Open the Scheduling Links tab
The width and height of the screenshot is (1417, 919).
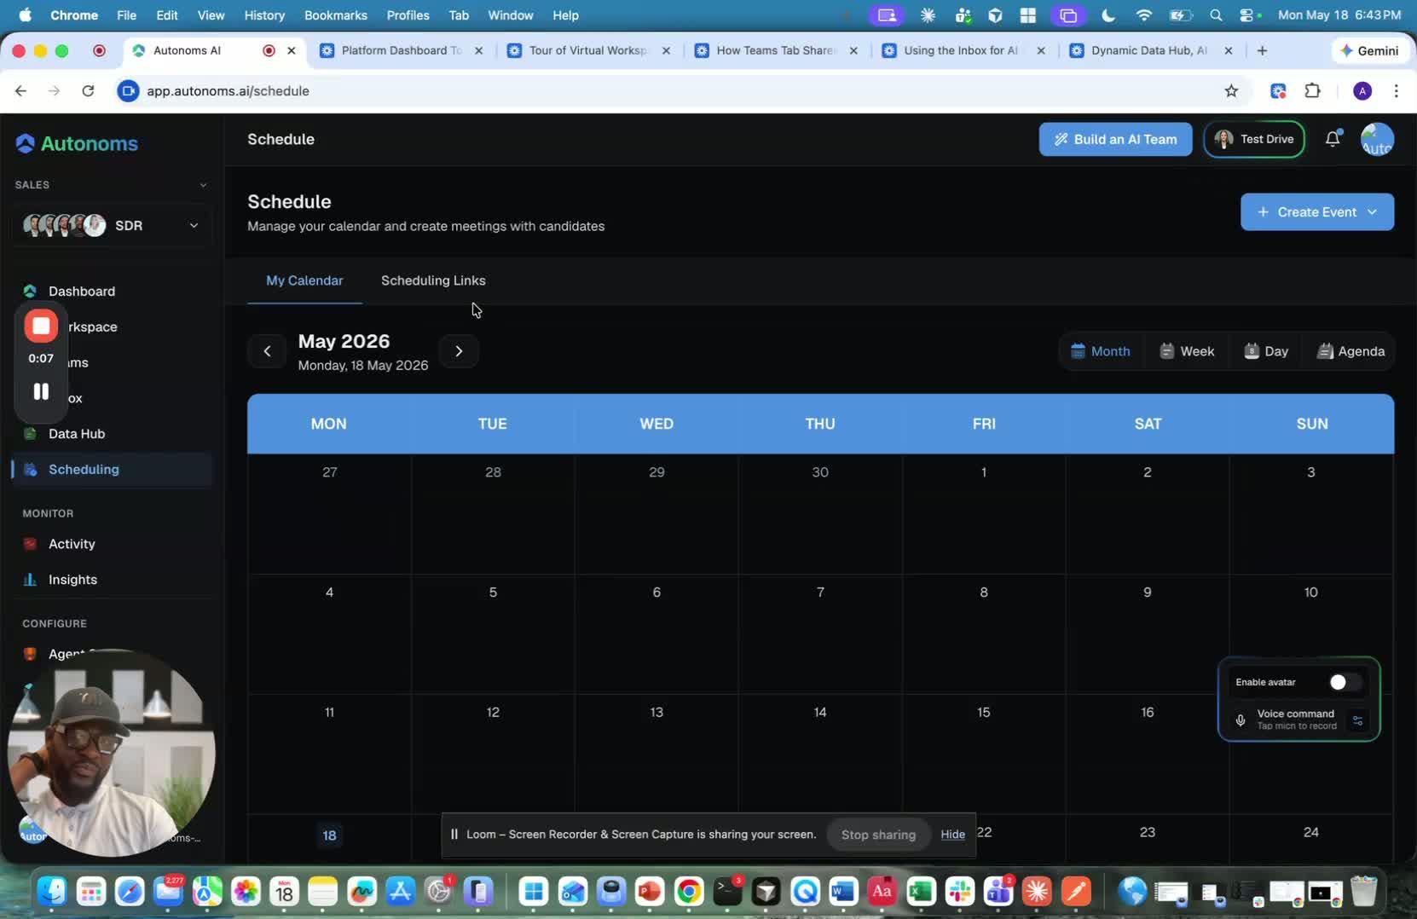point(433,280)
